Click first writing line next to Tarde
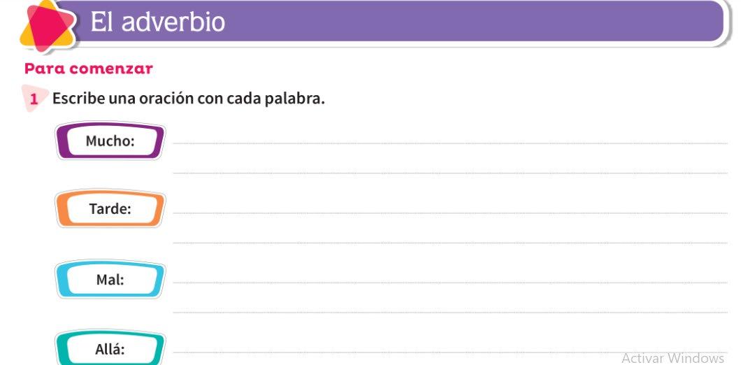Screen dimensions: 741x365 (447, 213)
